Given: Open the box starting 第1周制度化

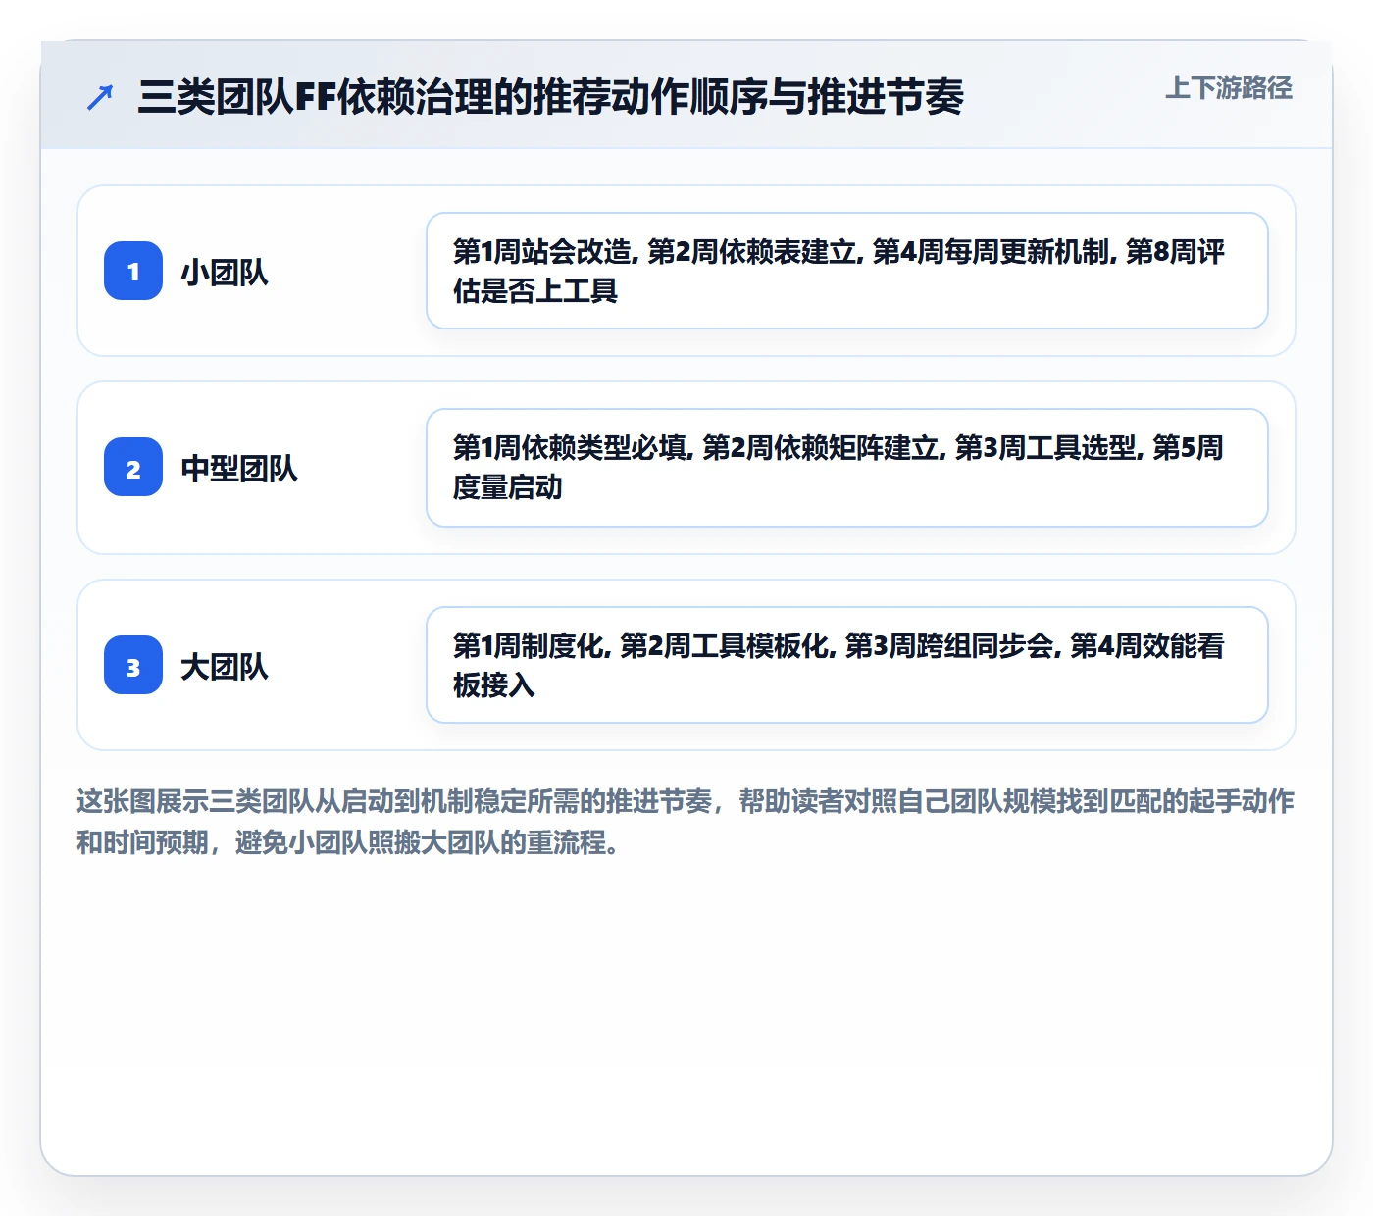Looking at the screenshot, I should click(847, 665).
